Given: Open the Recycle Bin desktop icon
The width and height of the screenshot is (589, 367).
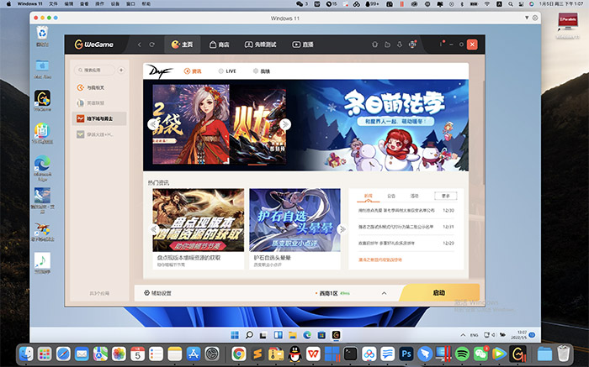Looking at the screenshot, I should (x=42, y=36).
